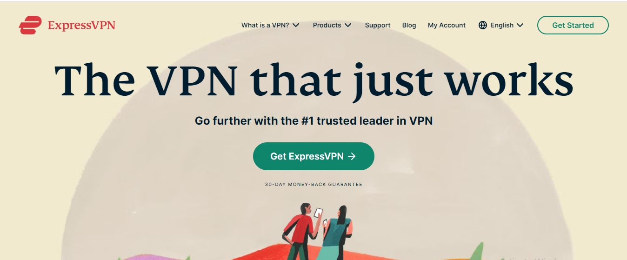Click the "#1 trusted leader in VPN" subtitle
Image resolution: width=627 pixels, height=260 pixels.
click(x=313, y=121)
